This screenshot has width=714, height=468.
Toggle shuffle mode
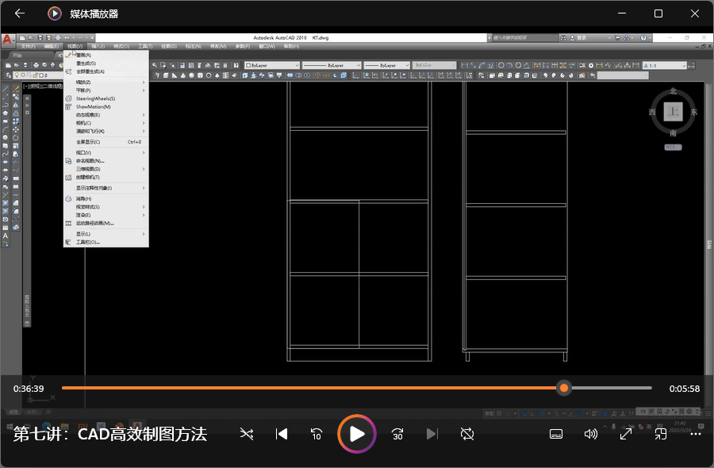tap(247, 434)
